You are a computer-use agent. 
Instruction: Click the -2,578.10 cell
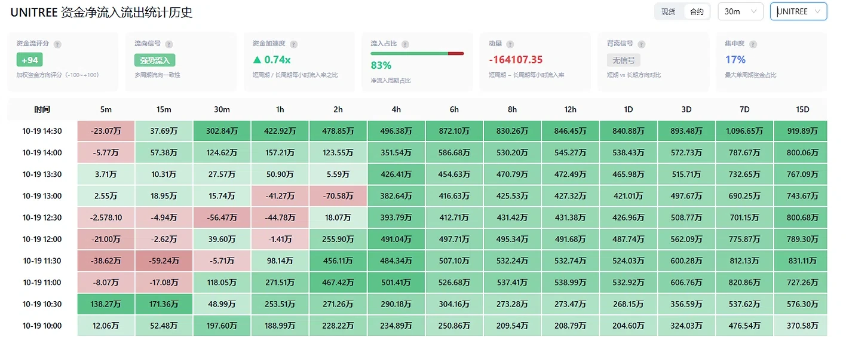click(106, 217)
